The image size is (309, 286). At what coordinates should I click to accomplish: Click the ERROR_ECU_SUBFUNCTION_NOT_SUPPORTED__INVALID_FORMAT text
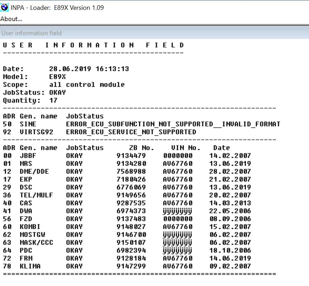(173, 124)
